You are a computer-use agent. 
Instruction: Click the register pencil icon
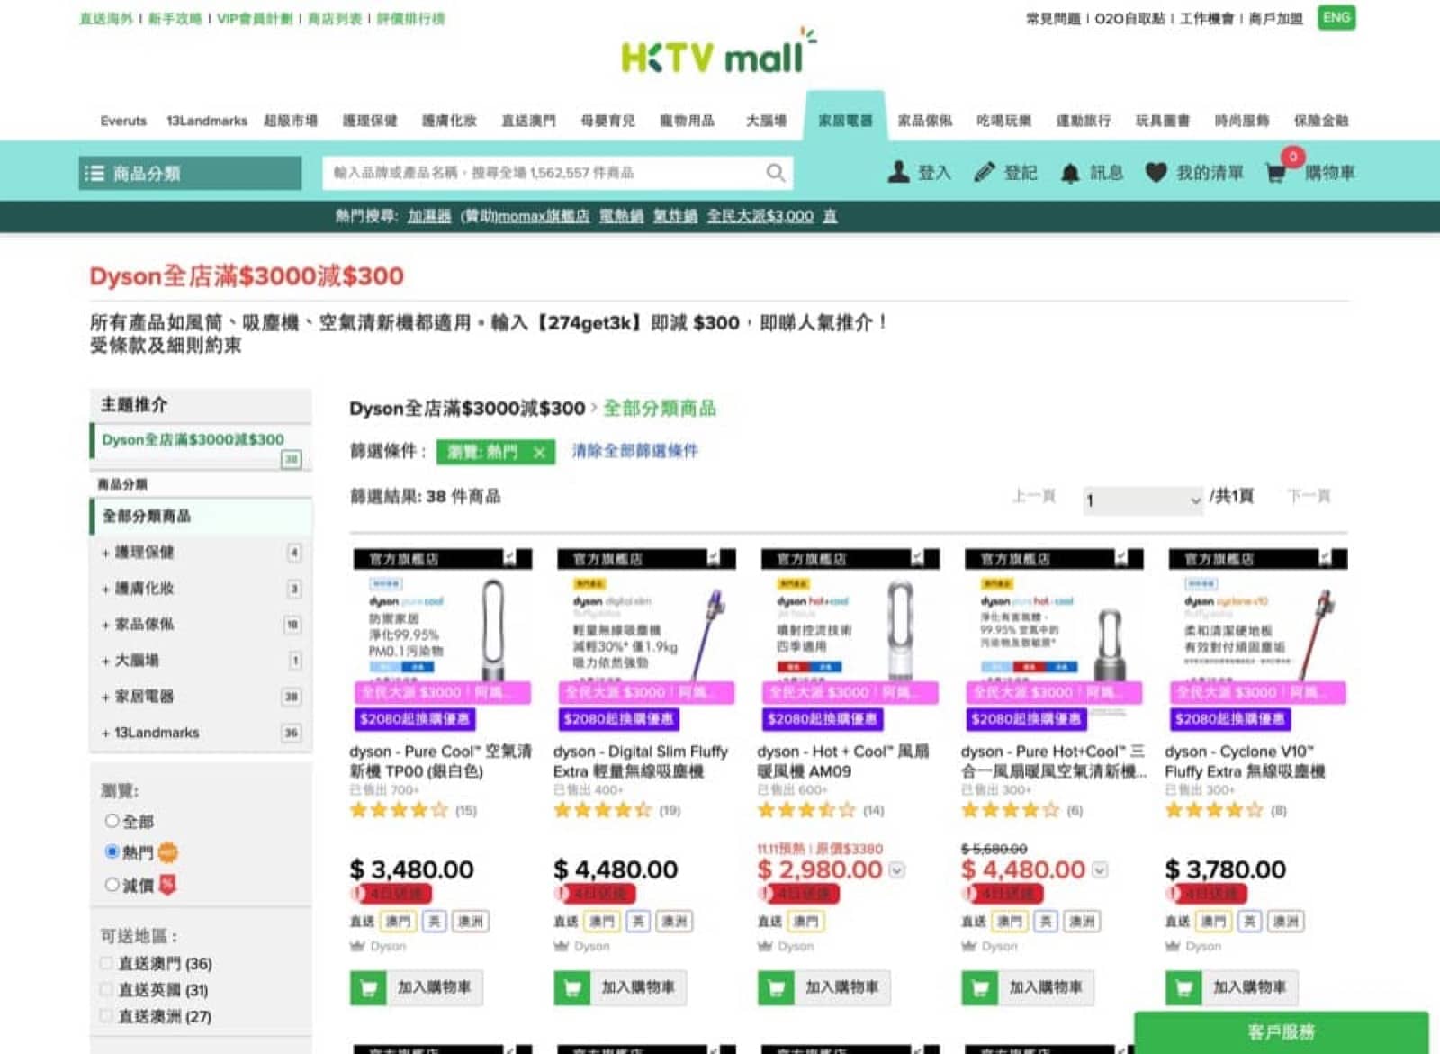click(x=985, y=172)
